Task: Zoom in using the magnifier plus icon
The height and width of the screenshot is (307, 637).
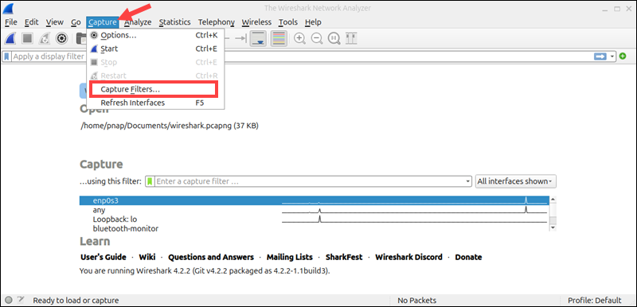Action: coord(300,38)
